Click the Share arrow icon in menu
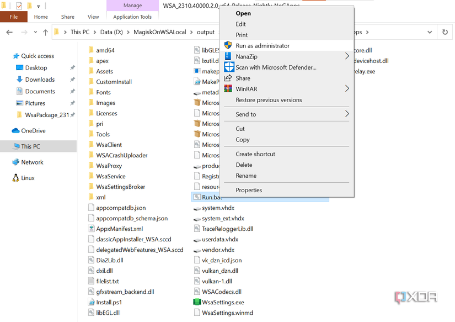This screenshot has width=455, height=322. tap(228, 78)
